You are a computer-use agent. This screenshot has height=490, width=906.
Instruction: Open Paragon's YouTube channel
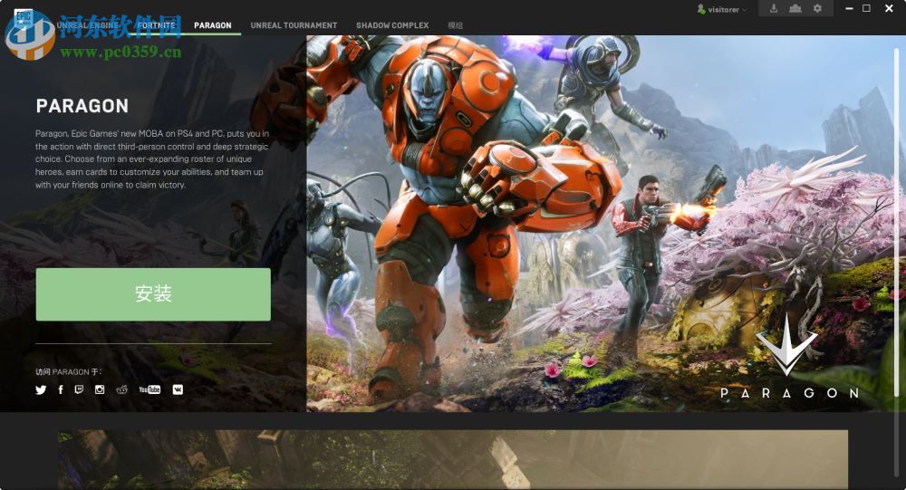[x=149, y=389]
